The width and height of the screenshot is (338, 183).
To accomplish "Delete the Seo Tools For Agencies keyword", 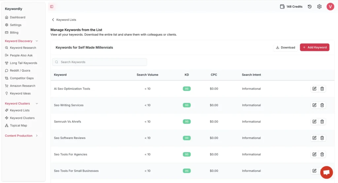I will [x=322, y=154].
